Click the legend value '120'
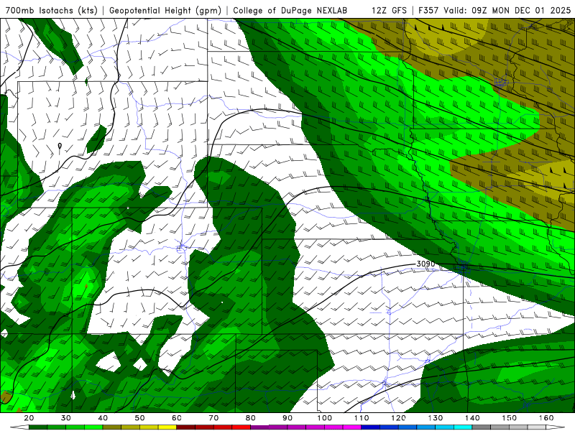Image resolution: width=575 pixels, height=431 pixels. [398, 418]
